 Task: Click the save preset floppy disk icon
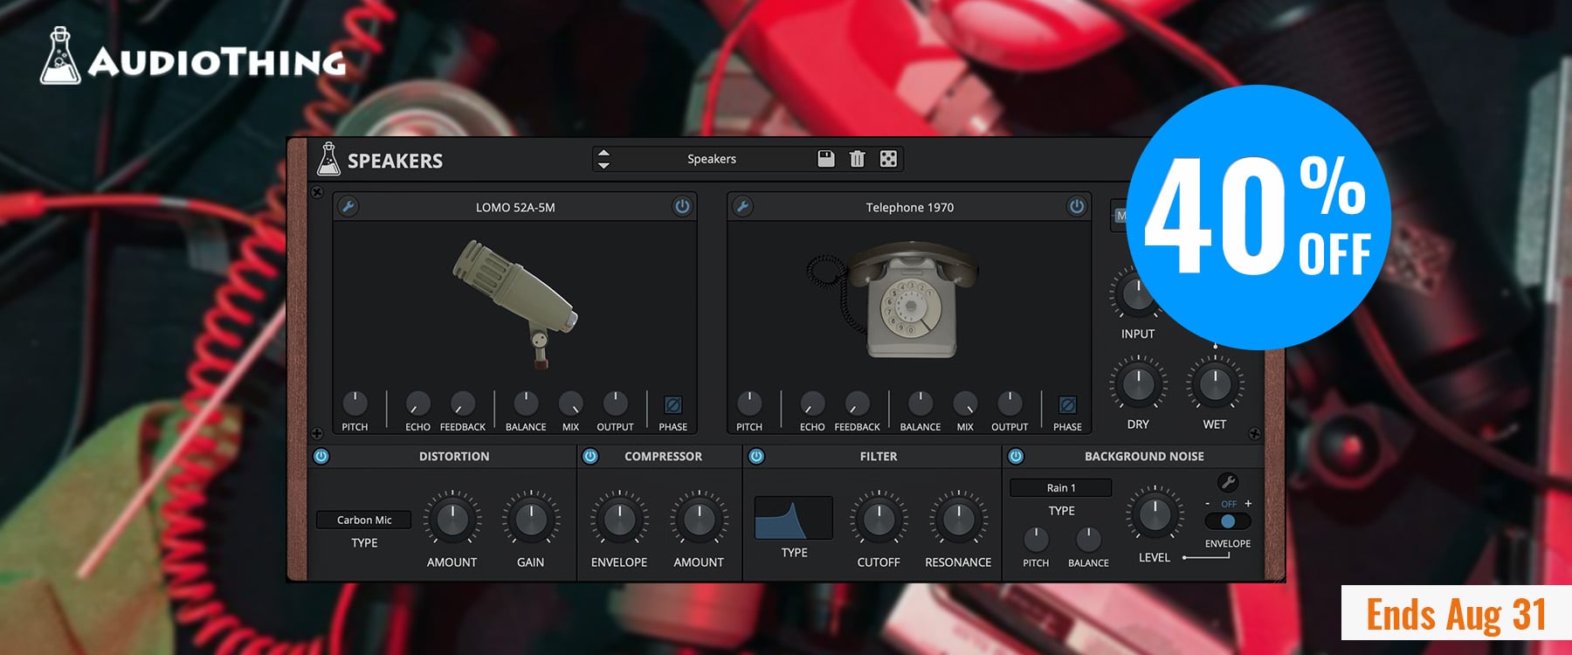(826, 158)
